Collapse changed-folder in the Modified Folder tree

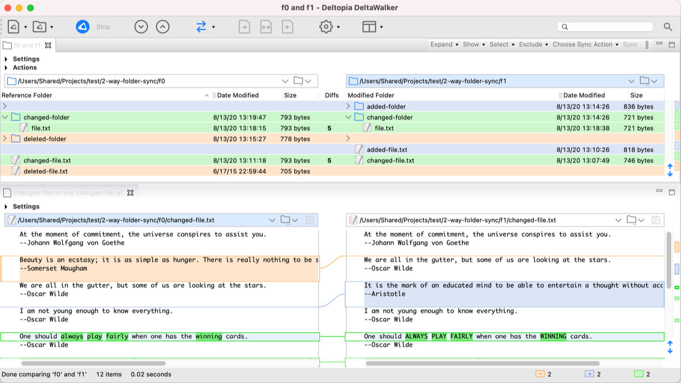click(x=349, y=117)
